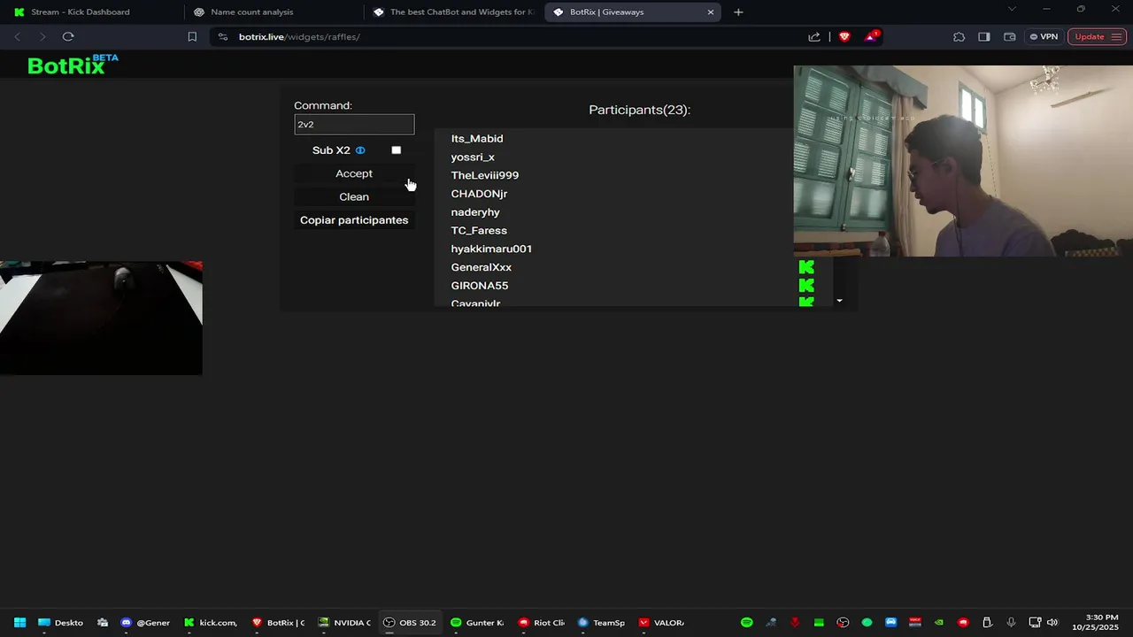The height and width of the screenshot is (637, 1133).
Task: Bookmark this page in the toolbar
Action: pos(192,36)
